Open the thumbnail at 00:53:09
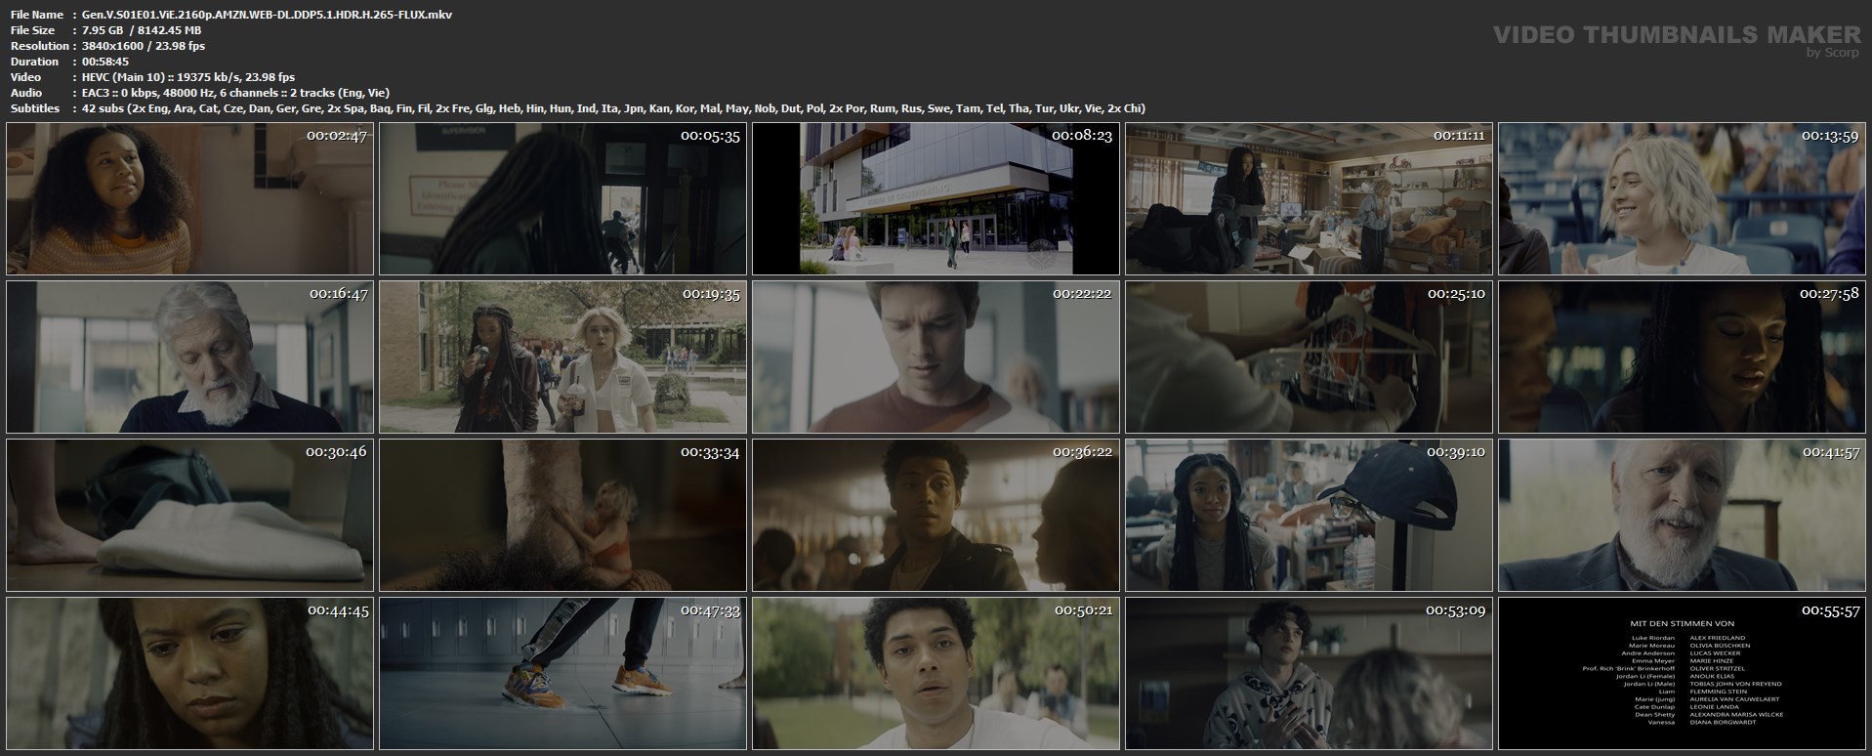 [1309, 673]
